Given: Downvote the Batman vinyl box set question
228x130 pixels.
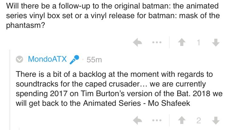Looking at the screenshot, I should point(216,43).
